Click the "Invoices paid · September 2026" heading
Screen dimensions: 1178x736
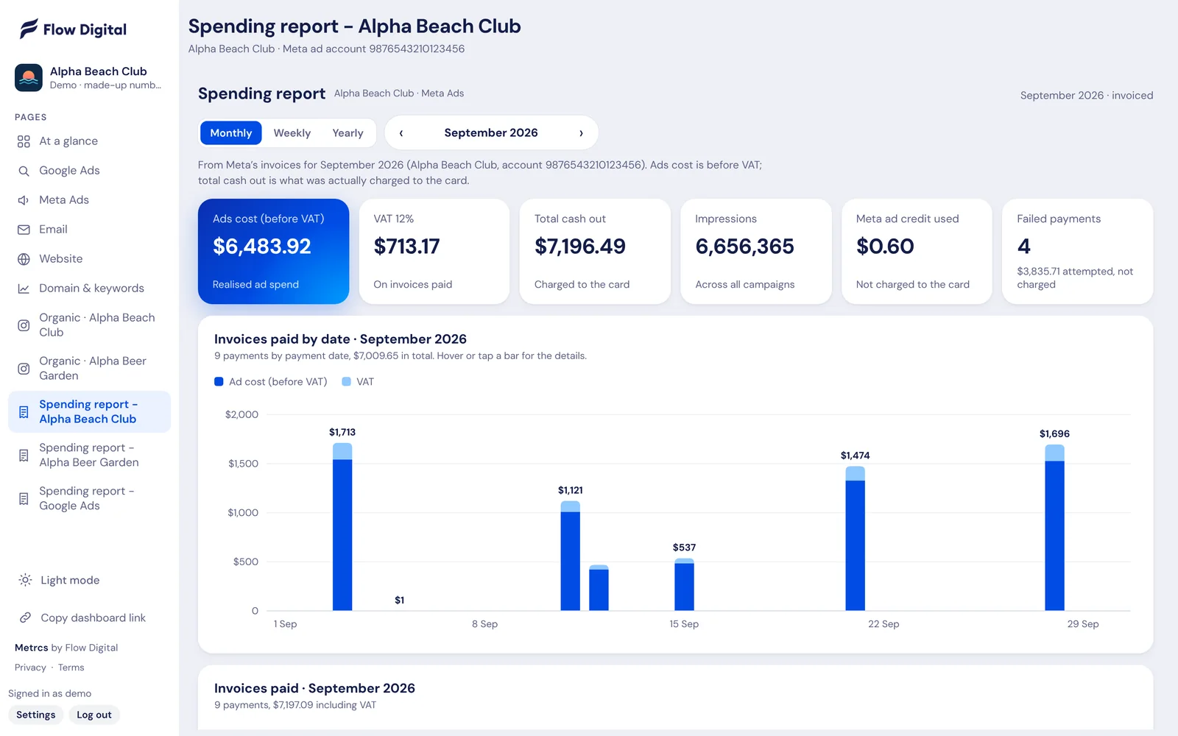point(314,688)
